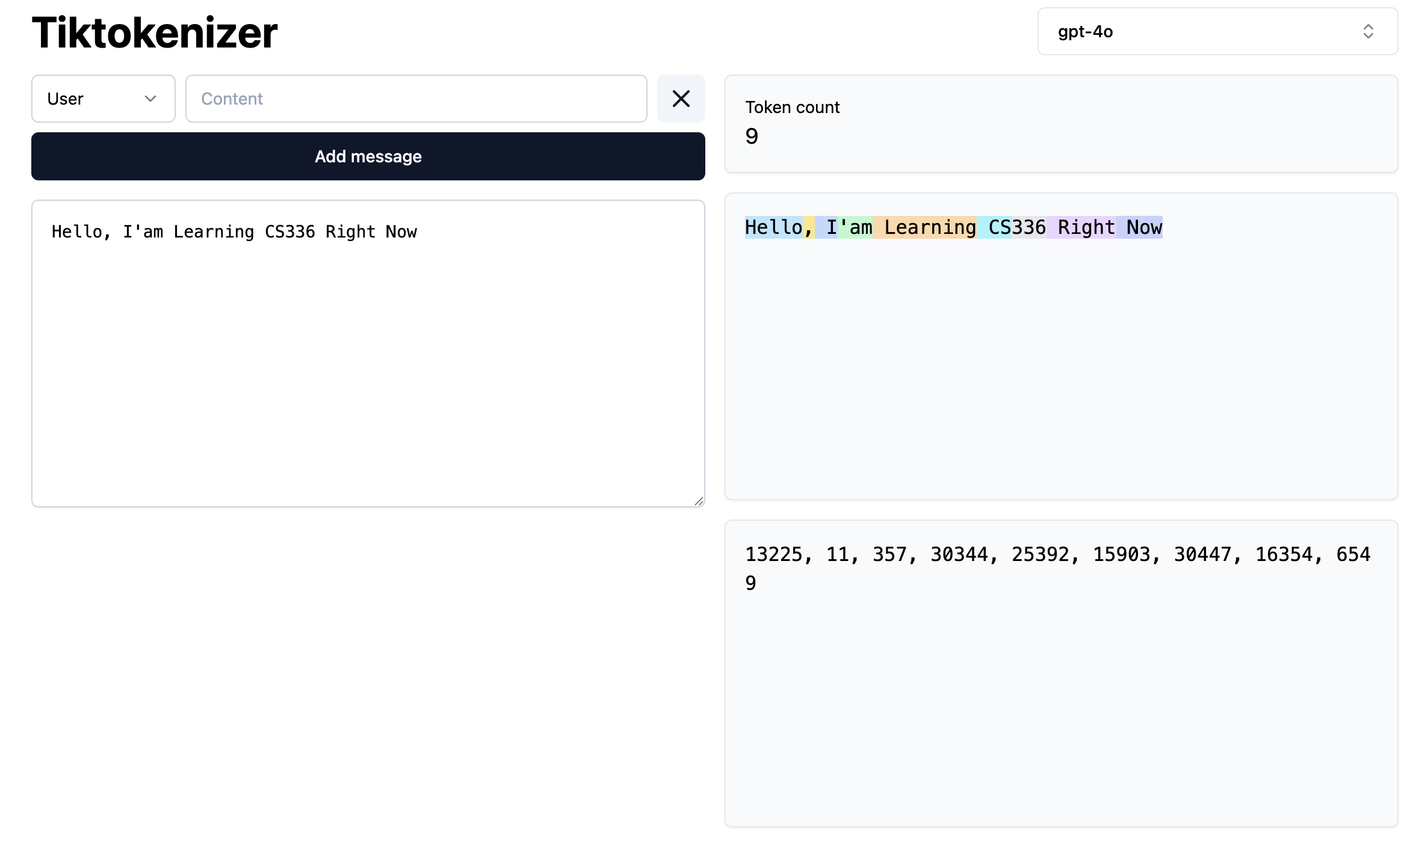The image size is (1413, 843).
Task: Click the text area resize handle
Action: click(698, 501)
